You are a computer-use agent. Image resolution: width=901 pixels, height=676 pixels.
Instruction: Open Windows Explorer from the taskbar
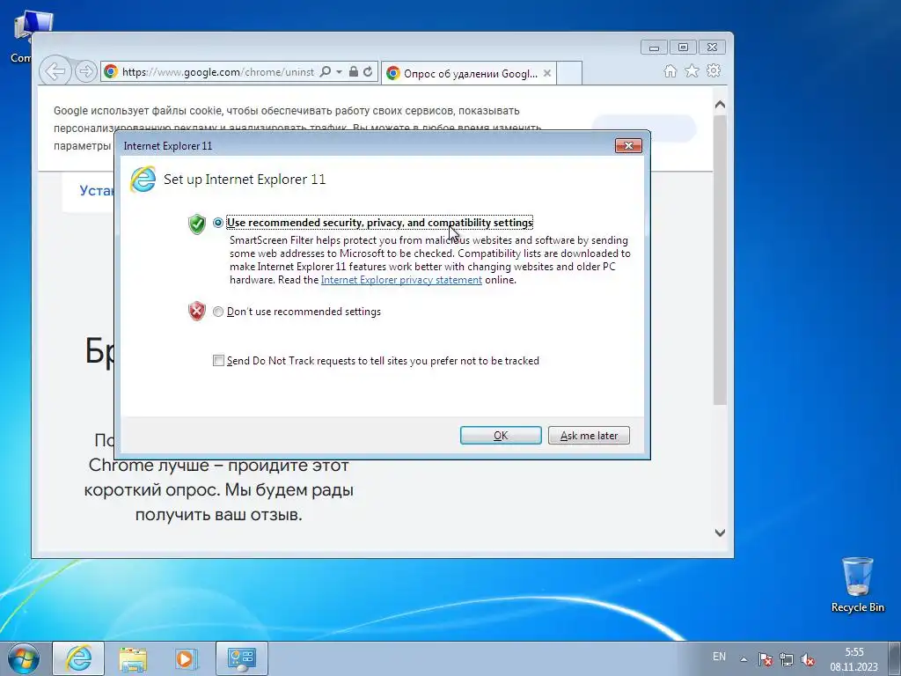(x=133, y=658)
